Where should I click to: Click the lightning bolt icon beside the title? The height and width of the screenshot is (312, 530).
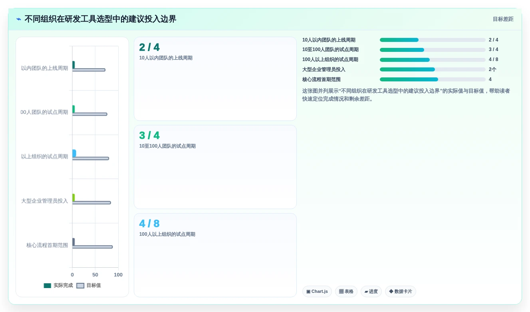19,19
